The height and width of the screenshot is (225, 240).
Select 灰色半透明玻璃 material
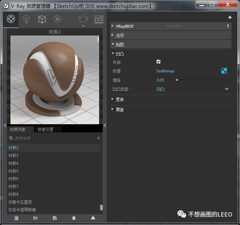(x=53, y=210)
